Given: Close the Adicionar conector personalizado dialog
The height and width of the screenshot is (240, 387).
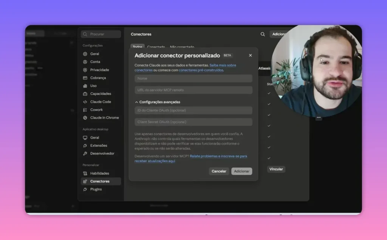Looking at the screenshot, I should tap(250, 55).
